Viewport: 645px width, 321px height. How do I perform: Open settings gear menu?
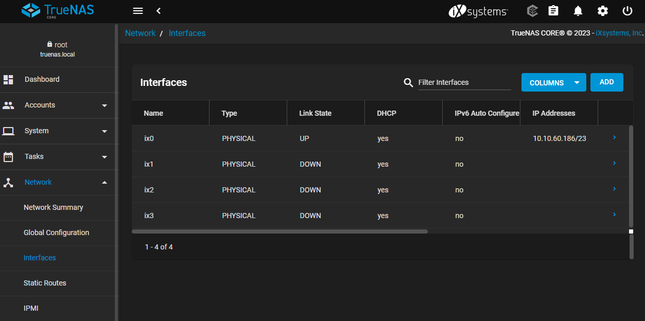tap(603, 11)
